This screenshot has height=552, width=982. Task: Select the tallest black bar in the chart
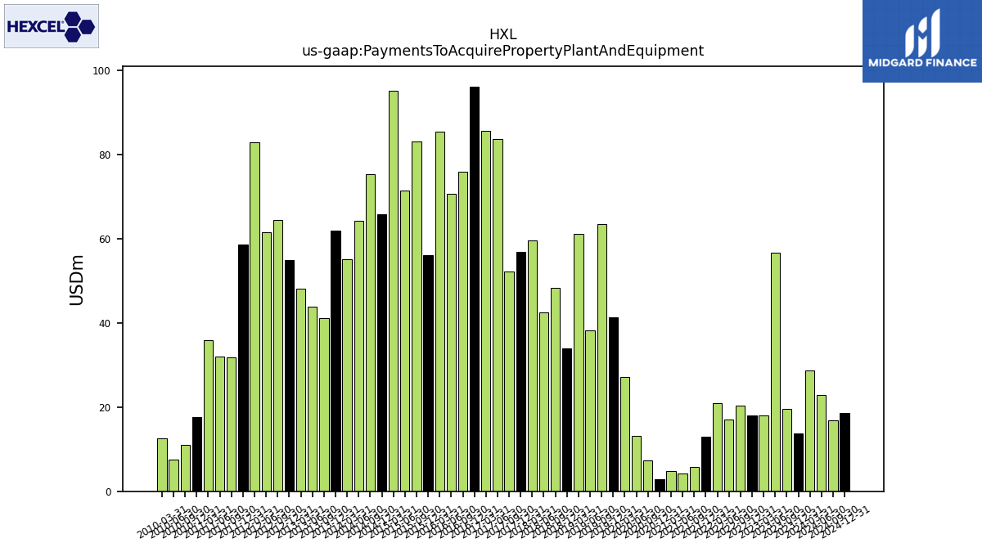coord(475,289)
